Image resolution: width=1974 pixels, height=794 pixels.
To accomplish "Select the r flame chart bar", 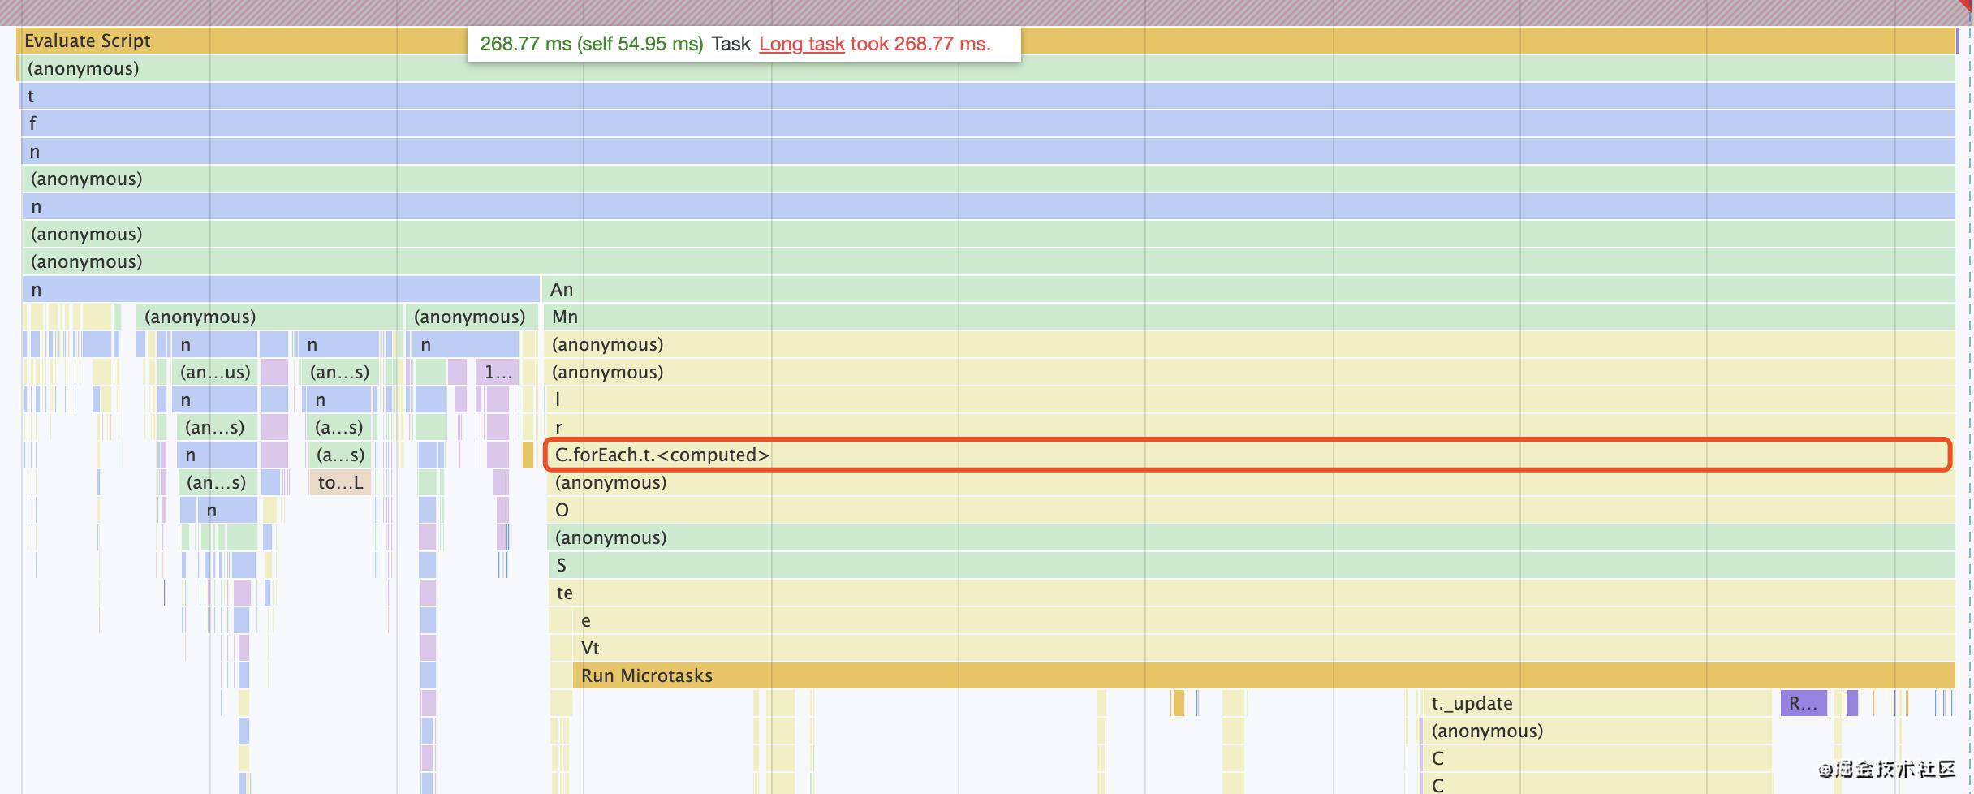I will tap(1250, 427).
